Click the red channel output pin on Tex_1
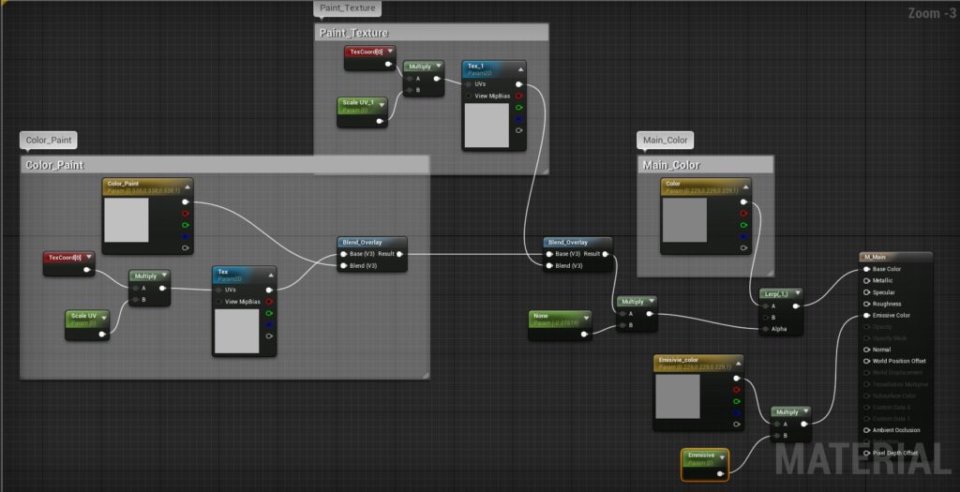 pyautogui.click(x=519, y=97)
